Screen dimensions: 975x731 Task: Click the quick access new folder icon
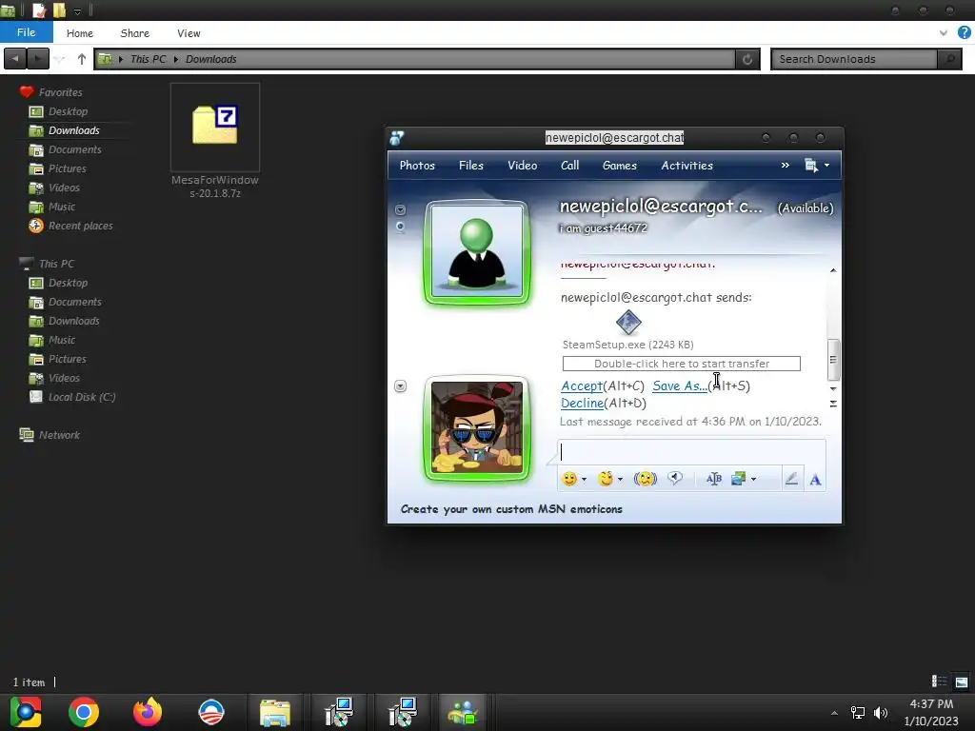[x=59, y=10]
